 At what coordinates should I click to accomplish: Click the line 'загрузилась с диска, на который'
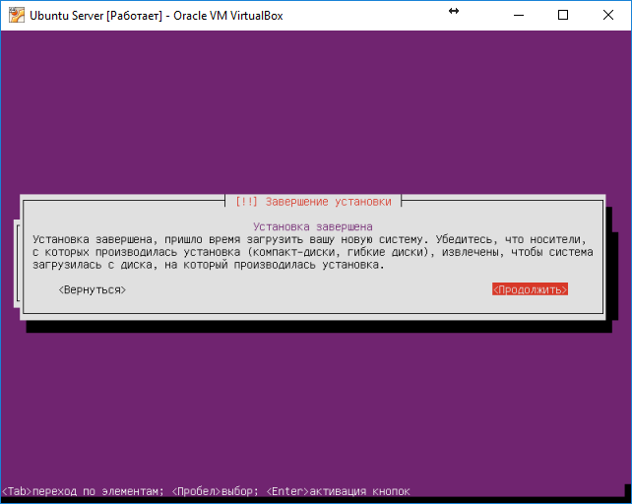[x=209, y=265]
